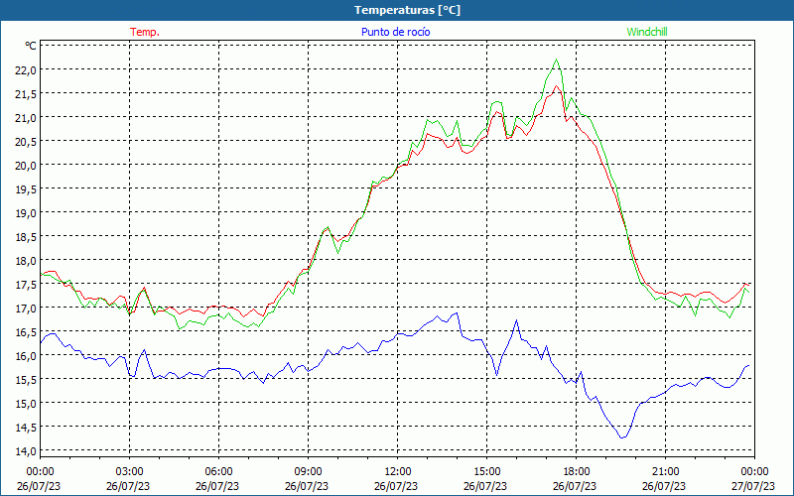Screen dimensions: 794x496
Task: Select the red 'Temp.' legend label
Action: point(145,32)
